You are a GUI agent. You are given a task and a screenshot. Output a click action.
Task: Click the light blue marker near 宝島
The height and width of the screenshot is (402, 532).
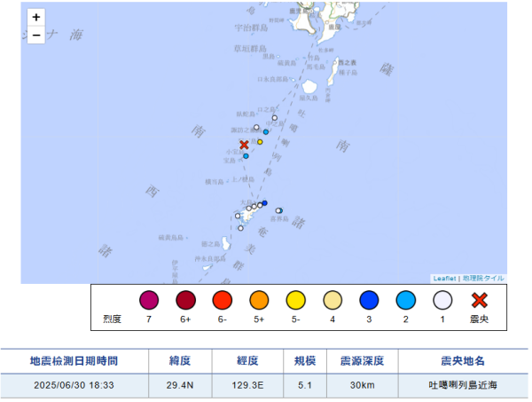(x=246, y=156)
